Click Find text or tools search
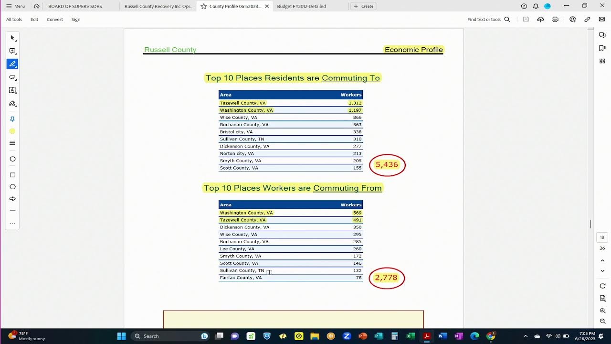Image resolution: width=611 pixels, height=344 pixels. coord(488,20)
